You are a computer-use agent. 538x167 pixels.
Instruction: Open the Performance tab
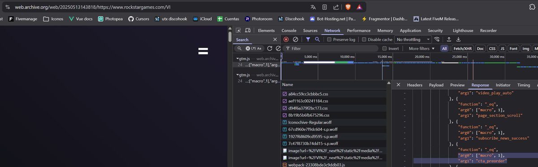[359, 31]
